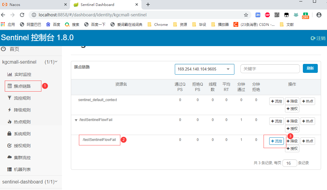This screenshot has height=190, width=327.
Task: Go to 首页 in sidebar
Action: (10, 49)
